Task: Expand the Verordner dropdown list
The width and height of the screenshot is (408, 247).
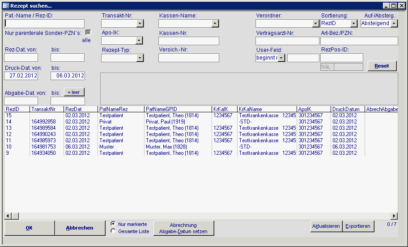Action: 315,23
